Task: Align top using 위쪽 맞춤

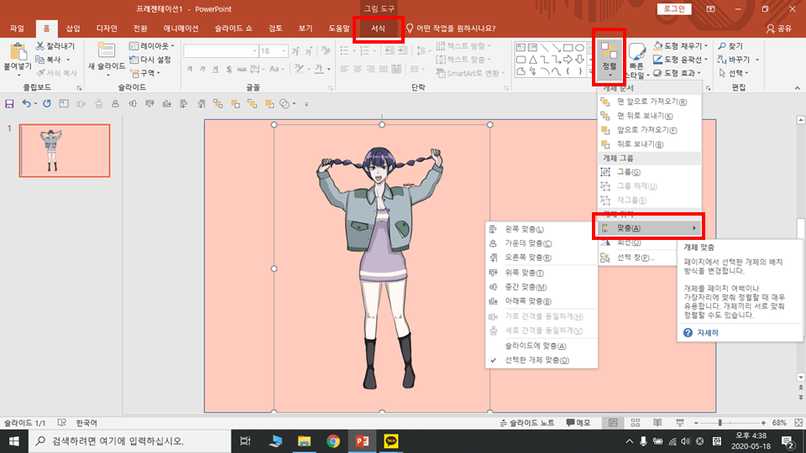Action: tap(542, 273)
